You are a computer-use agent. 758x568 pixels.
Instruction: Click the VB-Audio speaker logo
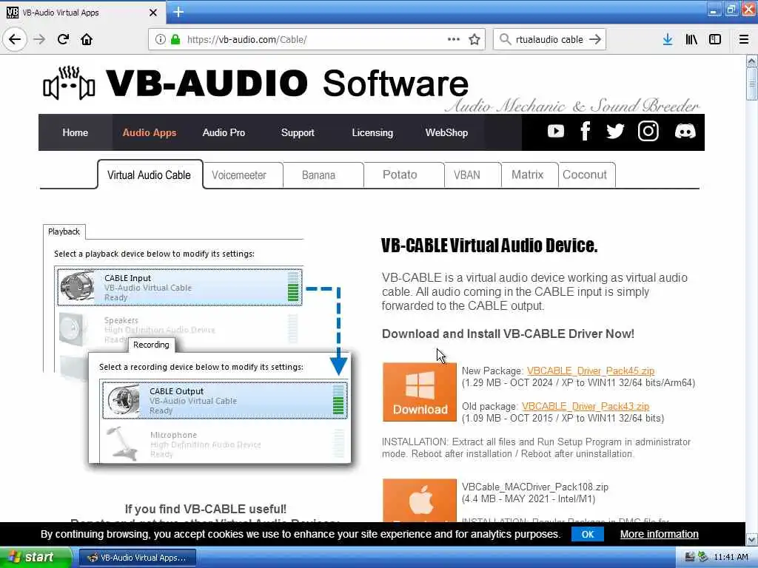point(69,84)
